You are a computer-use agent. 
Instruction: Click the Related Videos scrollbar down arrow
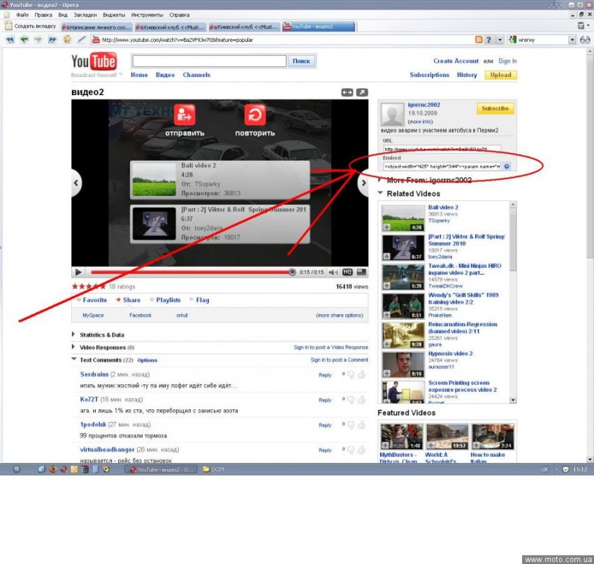pos(513,400)
